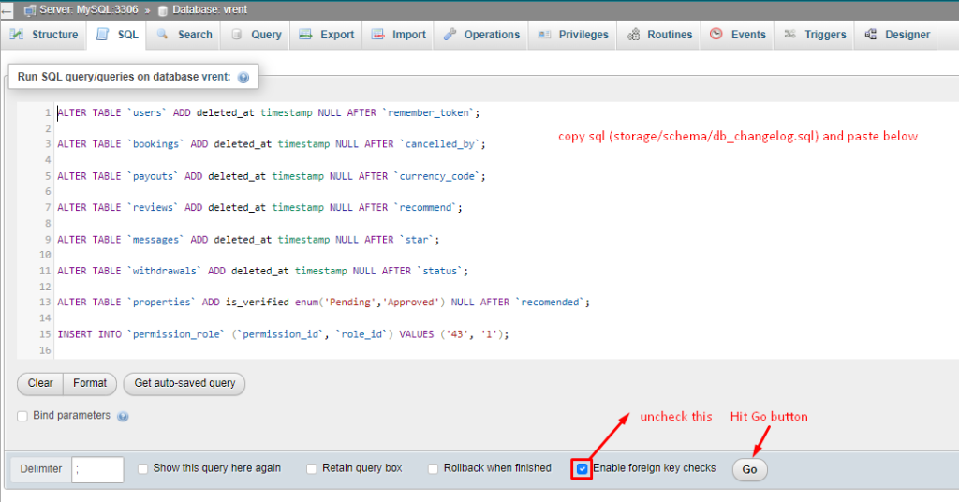Viewport: 959px width, 502px height.
Task: Click the Events clock icon
Action: tap(716, 35)
